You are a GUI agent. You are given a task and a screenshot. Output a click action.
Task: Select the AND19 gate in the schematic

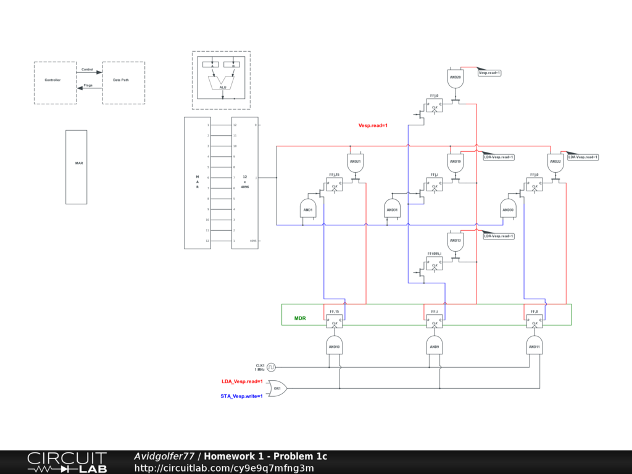click(x=455, y=162)
